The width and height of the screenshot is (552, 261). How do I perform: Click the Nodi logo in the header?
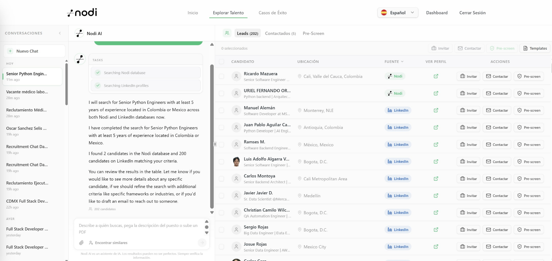(82, 12)
